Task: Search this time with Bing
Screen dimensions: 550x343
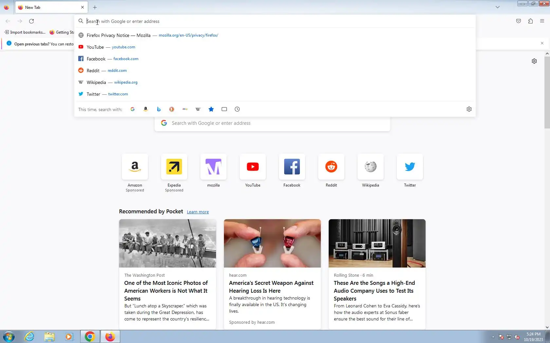Action: coord(159,109)
